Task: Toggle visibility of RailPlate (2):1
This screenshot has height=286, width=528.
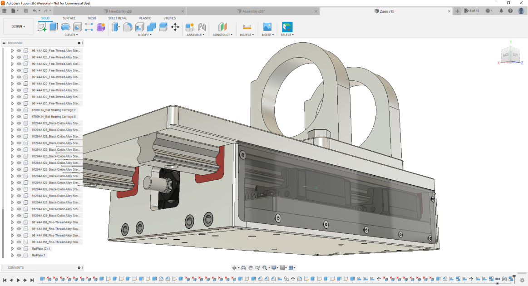Action: [19, 249]
